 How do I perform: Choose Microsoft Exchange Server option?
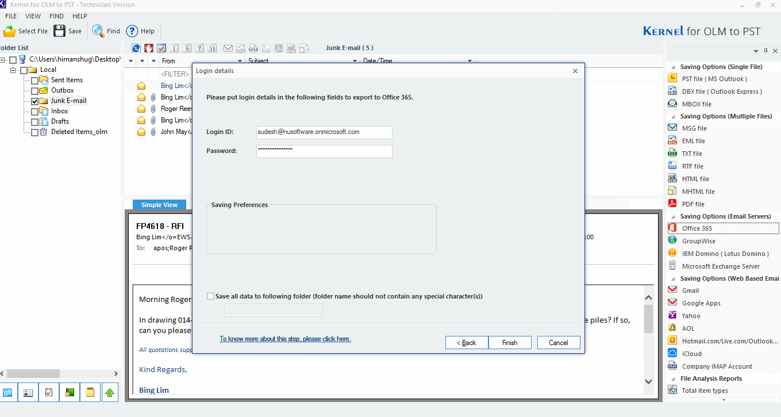click(721, 266)
